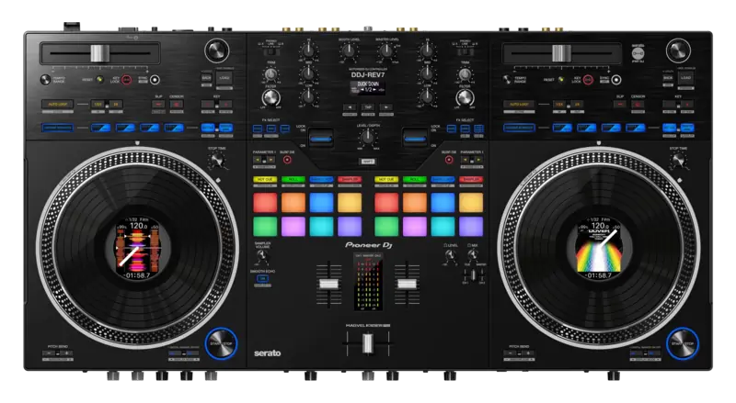Click the LEVEL/DEPTH effects knob
This screenshot has width=736, height=403.
point(367,137)
